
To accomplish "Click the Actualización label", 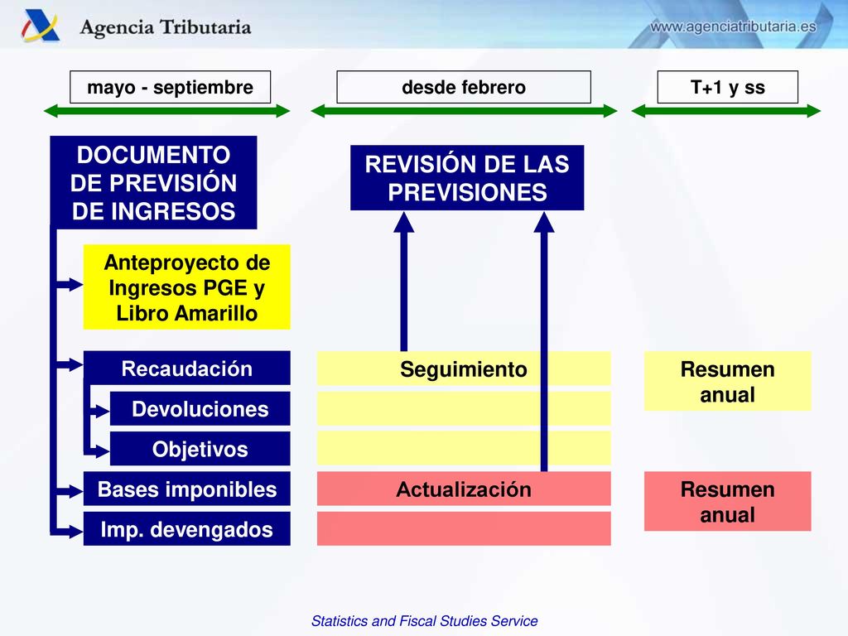I will pos(464,489).
